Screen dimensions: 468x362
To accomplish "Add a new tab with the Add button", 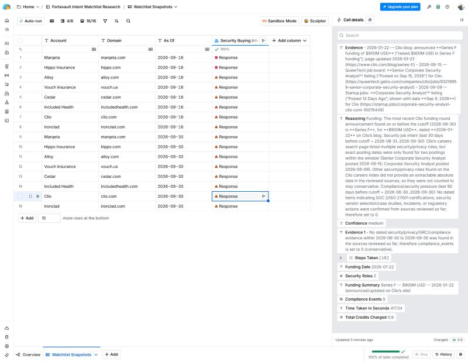I will pyautogui.click(x=111, y=354).
